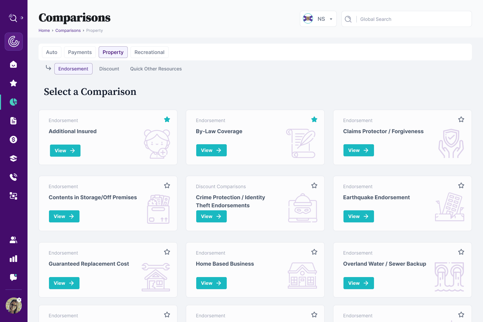View the Earthquake Endorsement comparison
Image resolution: width=483 pixels, height=322 pixels.
pos(358,216)
